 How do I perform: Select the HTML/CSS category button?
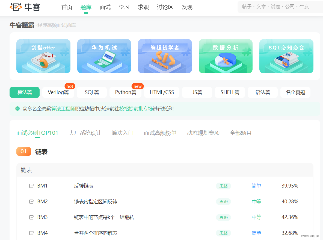point(162,92)
